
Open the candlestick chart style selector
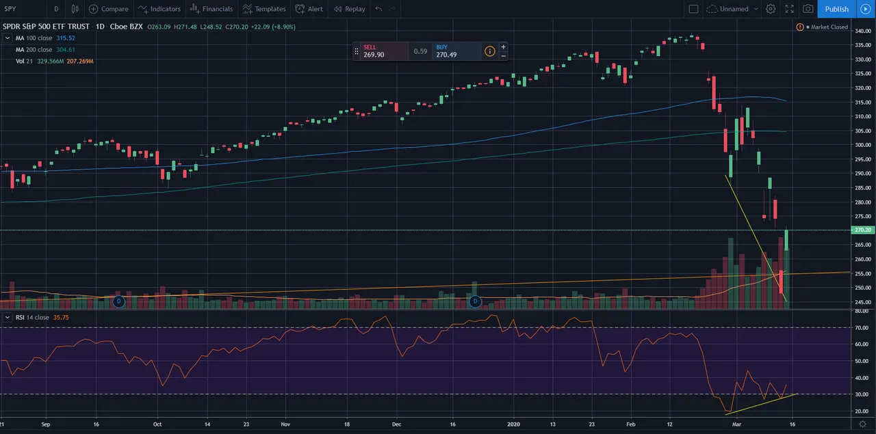point(75,9)
